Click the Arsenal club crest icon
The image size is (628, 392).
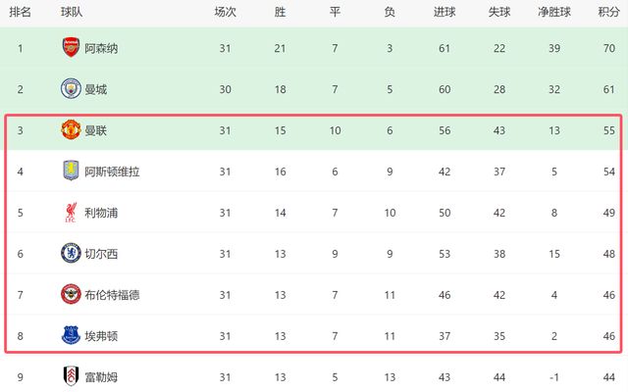coord(71,48)
